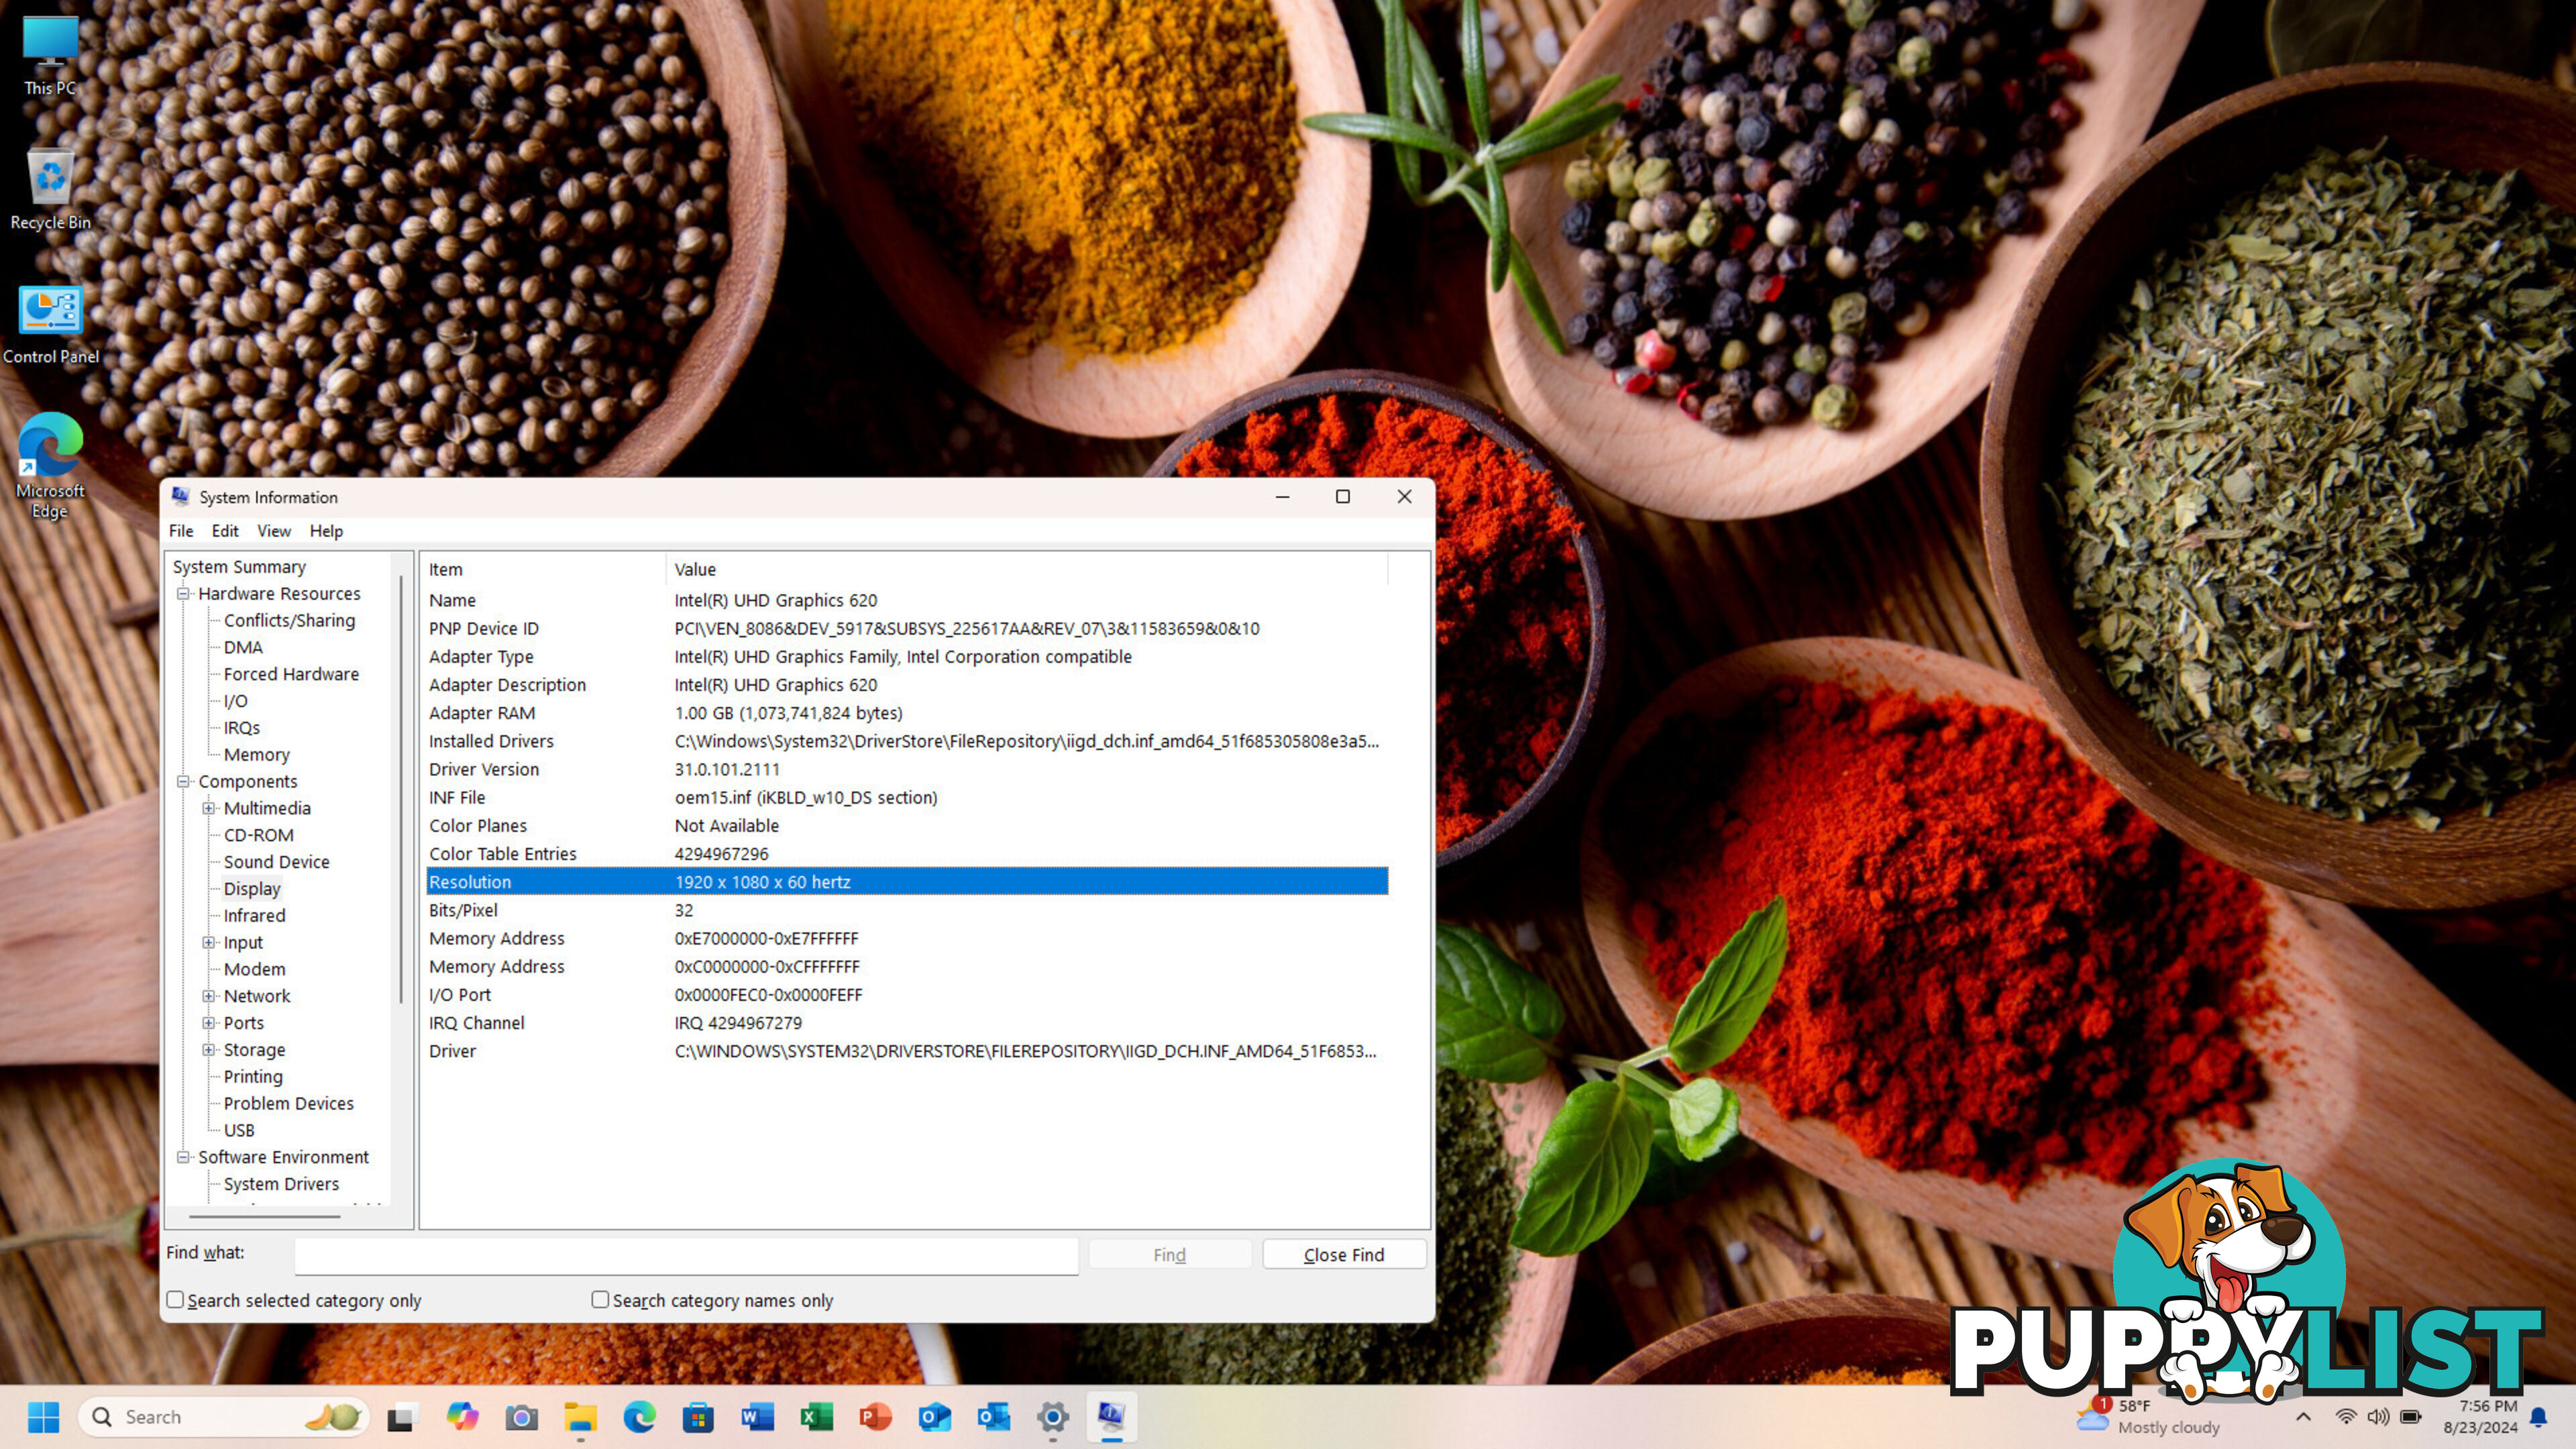Viewport: 2576px width, 1449px height.
Task: Launch PowerPoint from the taskbar
Action: (875, 1417)
